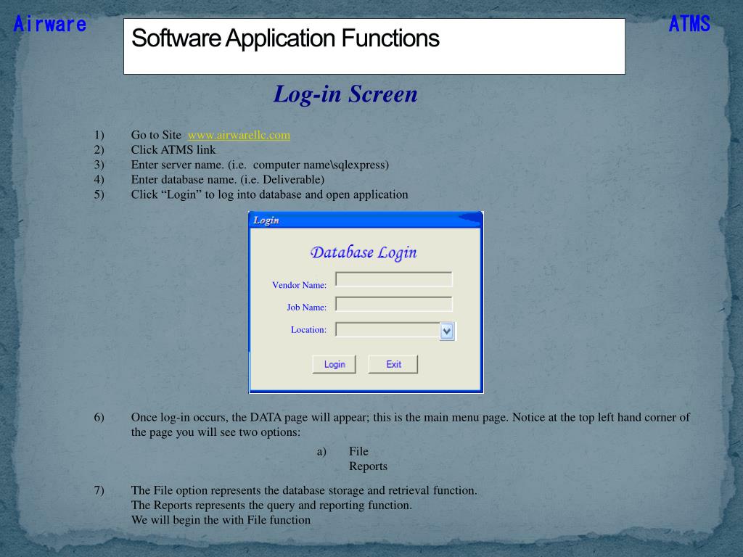Click the Location: label

tap(308, 330)
